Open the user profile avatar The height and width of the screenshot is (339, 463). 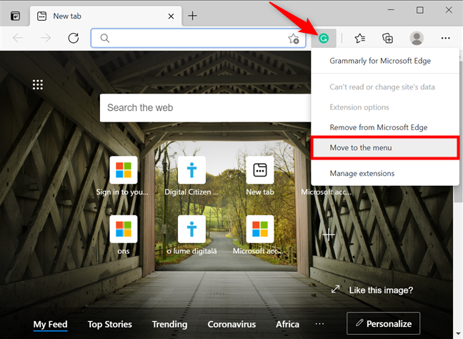[417, 38]
